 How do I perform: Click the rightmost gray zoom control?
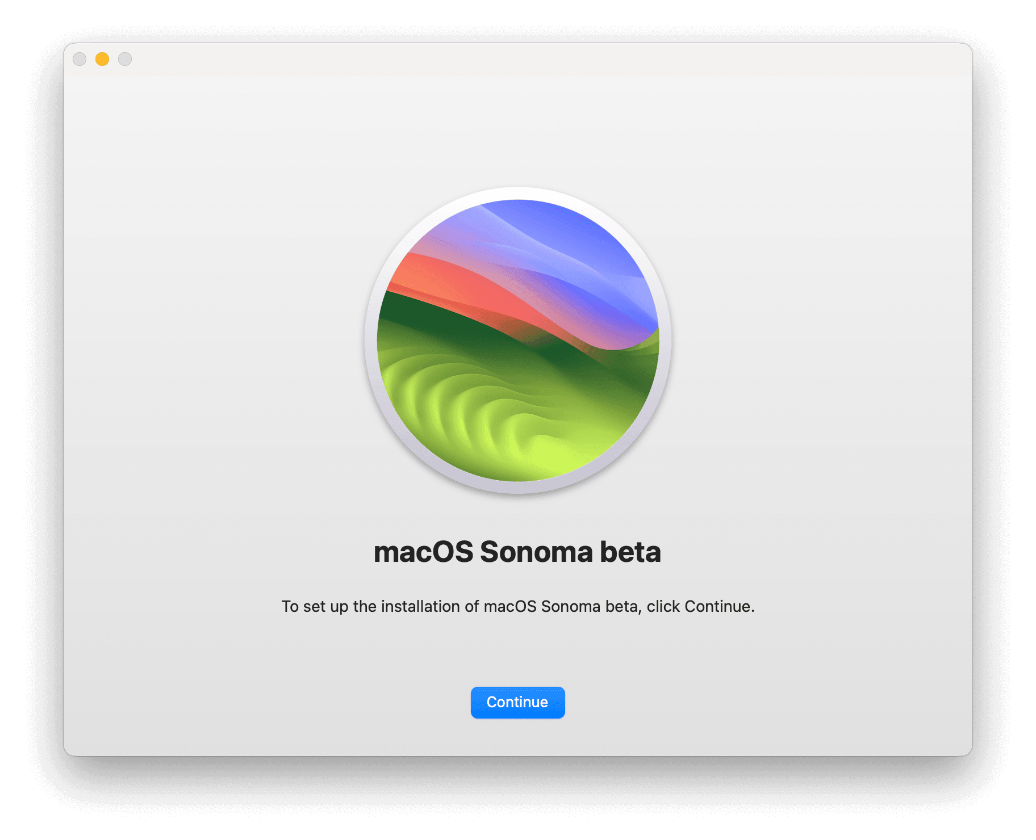125,59
